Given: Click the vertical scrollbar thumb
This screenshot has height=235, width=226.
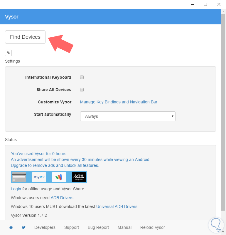Looking at the screenshot, I should pyautogui.click(x=223, y=113).
